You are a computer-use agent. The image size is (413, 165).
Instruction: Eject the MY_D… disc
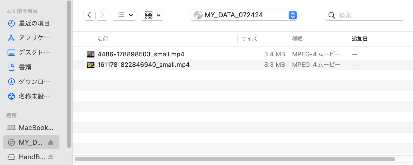click(51, 142)
